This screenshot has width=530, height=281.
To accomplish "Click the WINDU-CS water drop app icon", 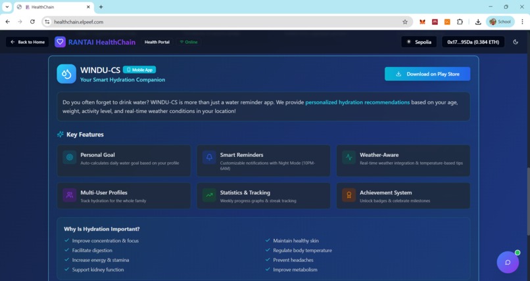I will click(66, 74).
